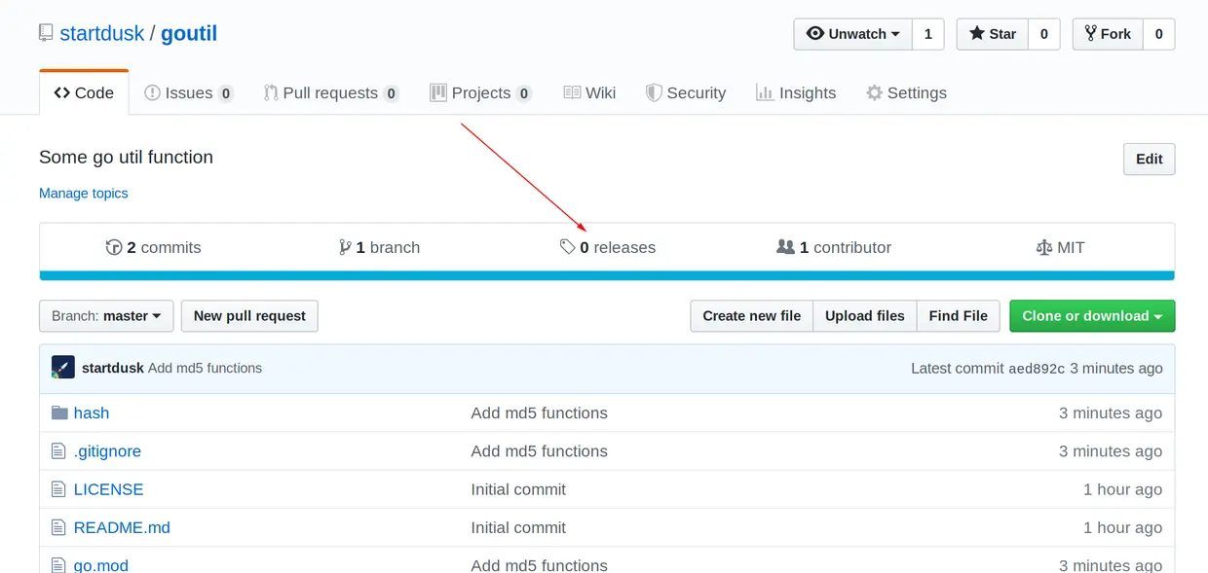Click the tag icon beside 0 releases
Screen dimensions: 1208x573
[568, 247]
